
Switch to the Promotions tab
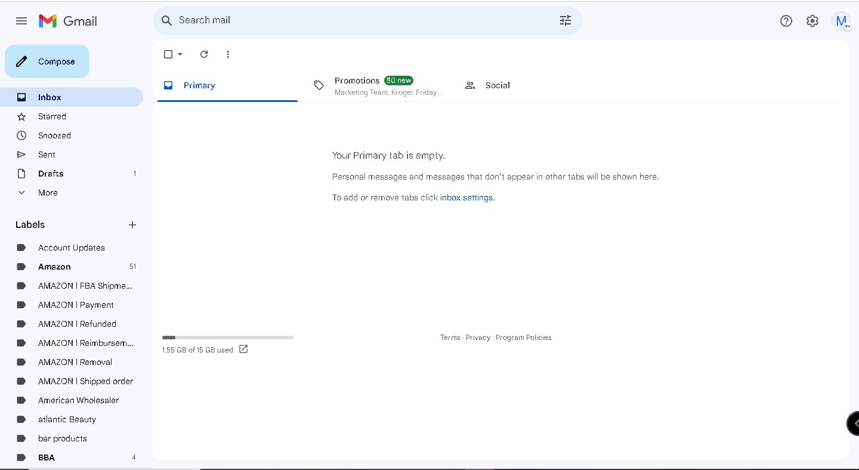(378, 85)
